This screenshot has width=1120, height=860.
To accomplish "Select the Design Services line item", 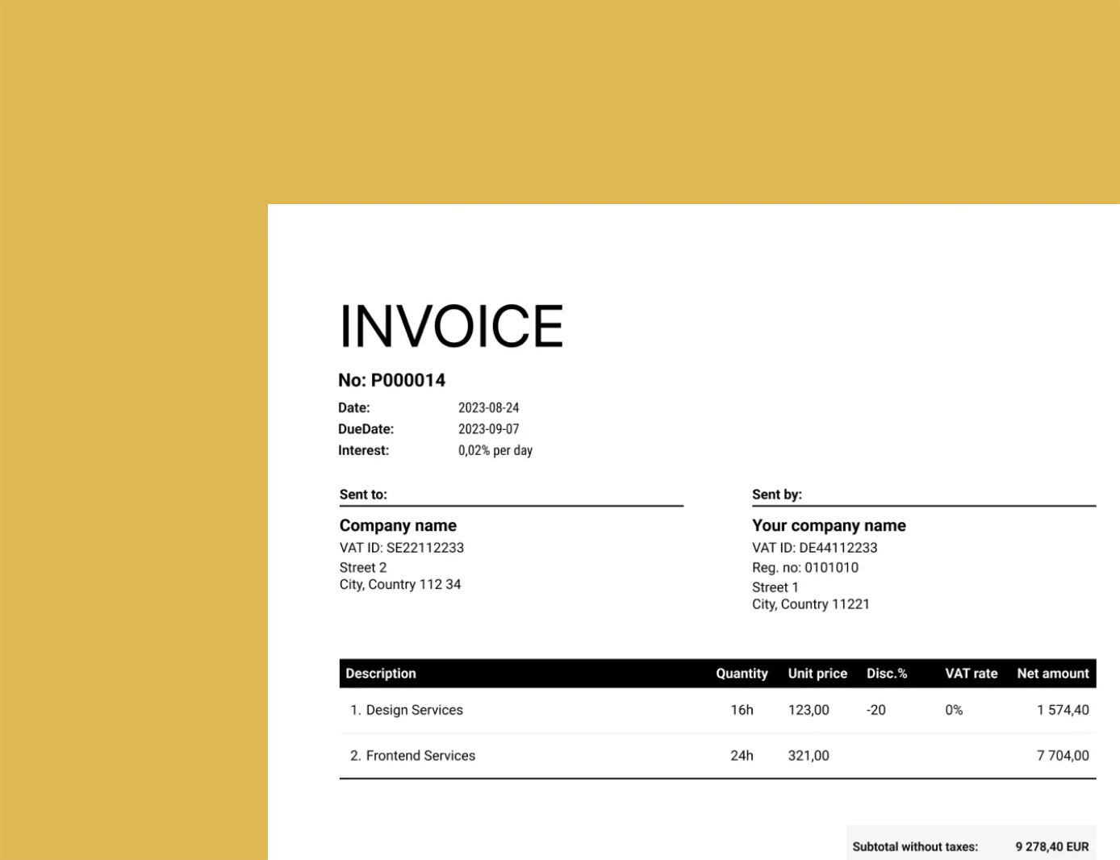I will (414, 710).
